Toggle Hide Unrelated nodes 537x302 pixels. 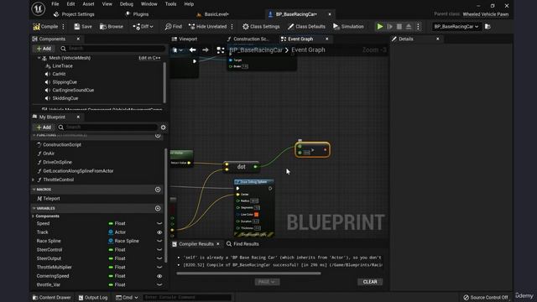[x=207, y=26]
